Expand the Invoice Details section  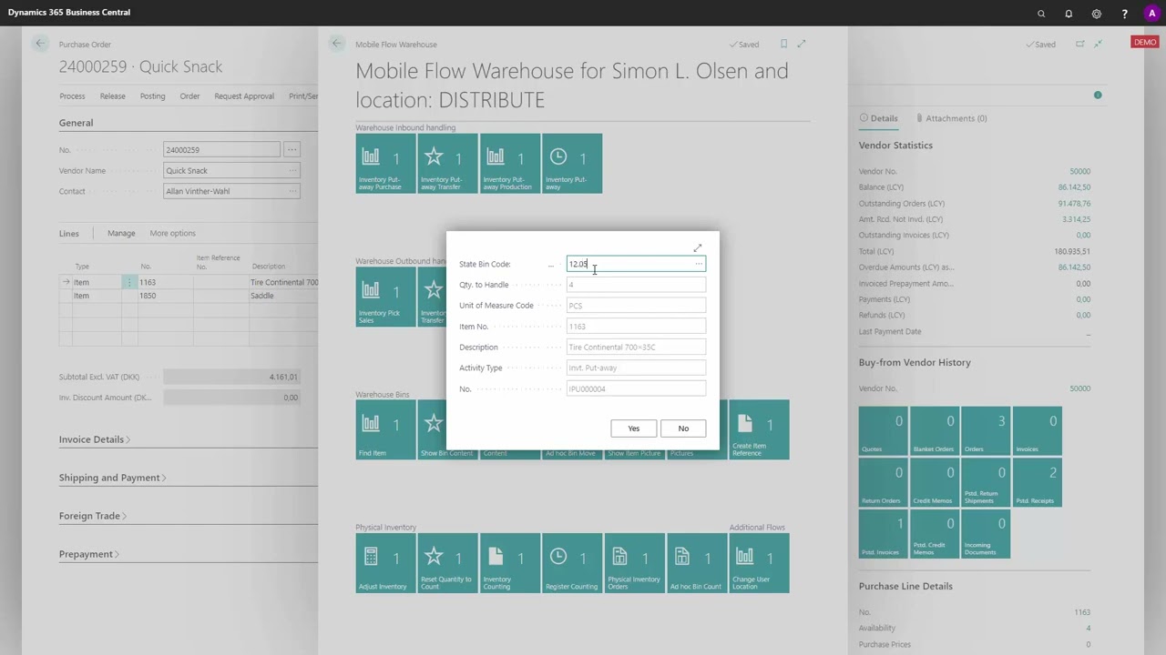[94, 439]
